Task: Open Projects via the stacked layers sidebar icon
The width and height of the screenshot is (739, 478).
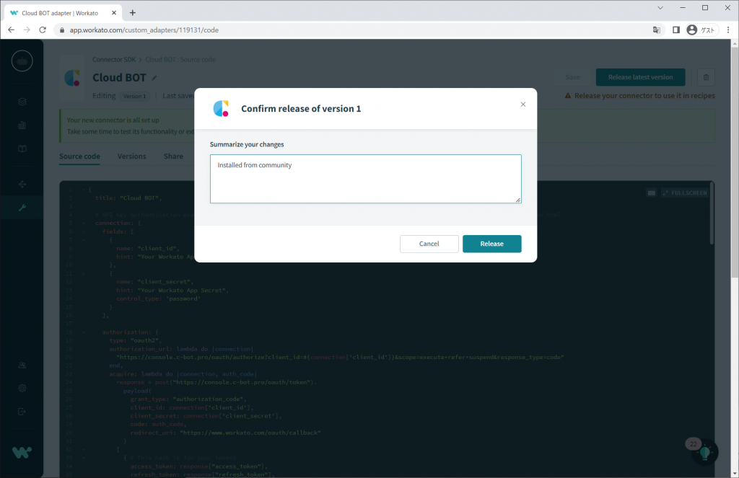Action: 22,102
